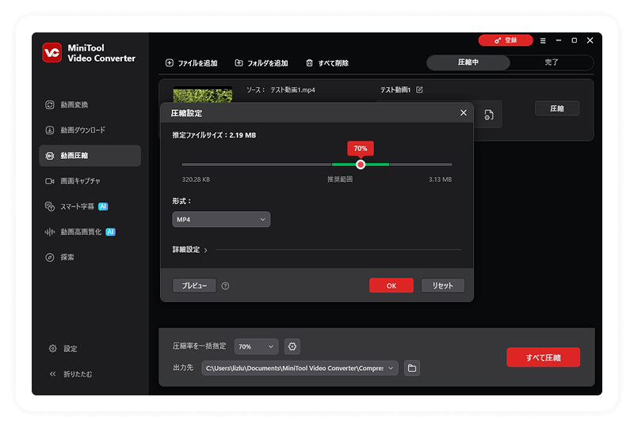Open the MP4 format dropdown

point(221,220)
